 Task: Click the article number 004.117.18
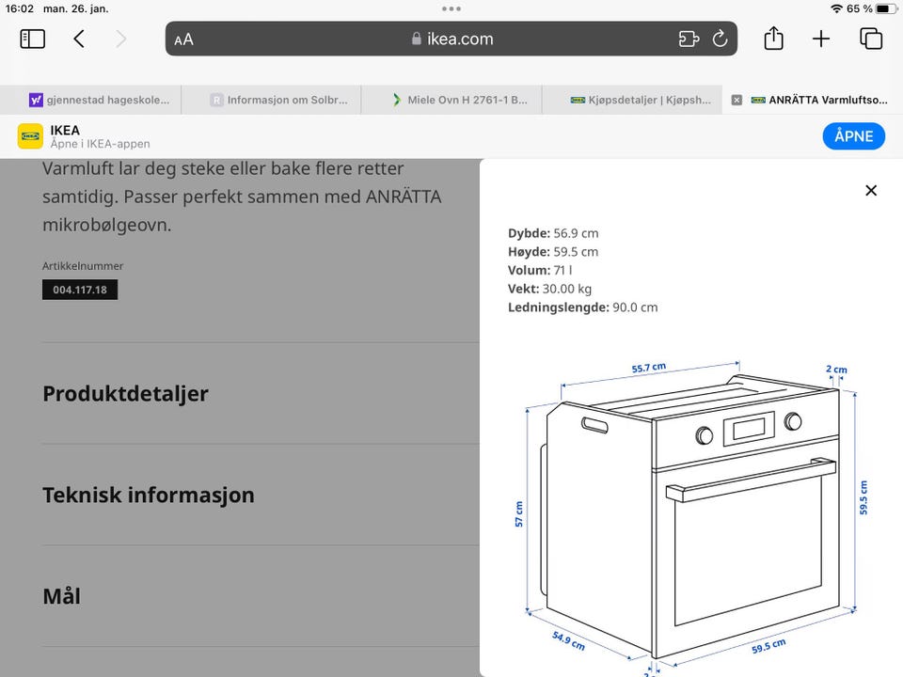[x=80, y=290]
